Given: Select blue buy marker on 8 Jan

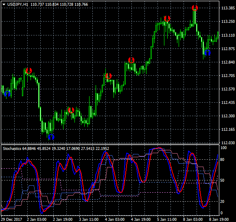Looking at the screenshot, I should 208,53.
